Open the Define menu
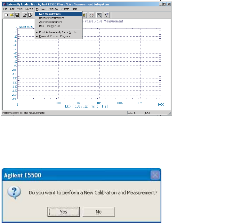The image size is (249, 224). tap(29, 9)
